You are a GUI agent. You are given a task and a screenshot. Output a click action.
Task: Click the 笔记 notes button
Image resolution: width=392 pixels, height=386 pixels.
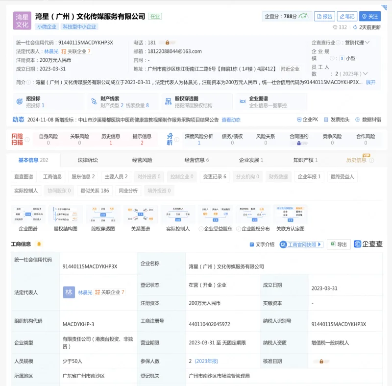point(347,17)
